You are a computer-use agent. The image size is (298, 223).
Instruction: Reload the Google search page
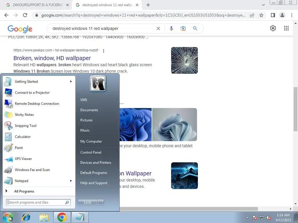[25, 15]
